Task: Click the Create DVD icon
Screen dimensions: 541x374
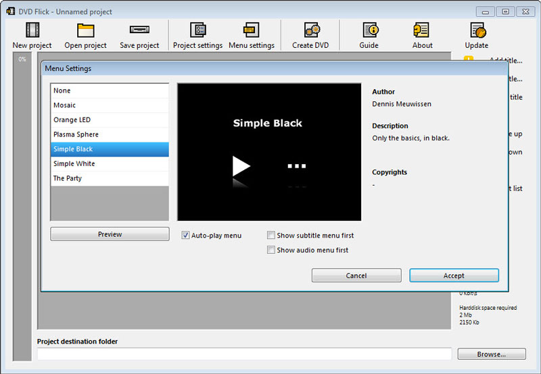Action: coord(311,30)
